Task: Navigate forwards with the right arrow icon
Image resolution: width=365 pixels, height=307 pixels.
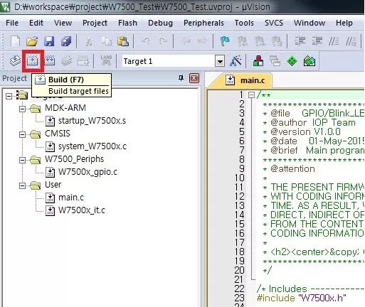Action: pyautogui.click(x=201, y=41)
